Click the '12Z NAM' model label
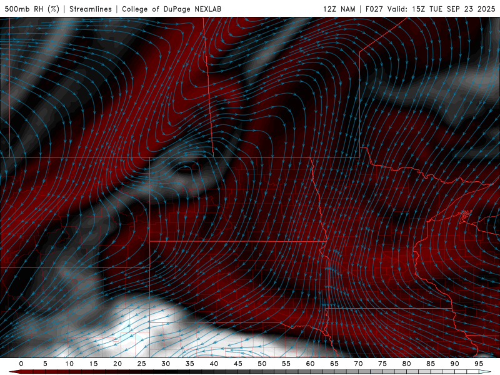The height and width of the screenshot is (375, 500). pyautogui.click(x=339, y=9)
